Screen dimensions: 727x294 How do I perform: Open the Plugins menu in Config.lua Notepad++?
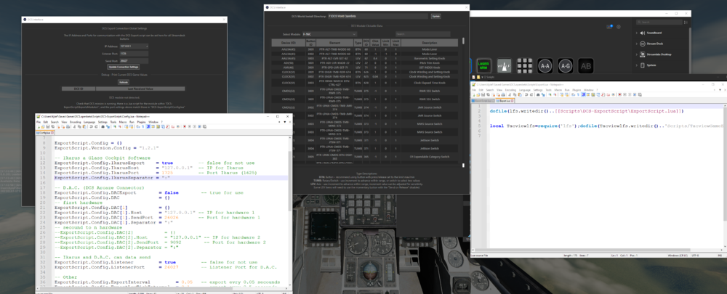click(142, 122)
